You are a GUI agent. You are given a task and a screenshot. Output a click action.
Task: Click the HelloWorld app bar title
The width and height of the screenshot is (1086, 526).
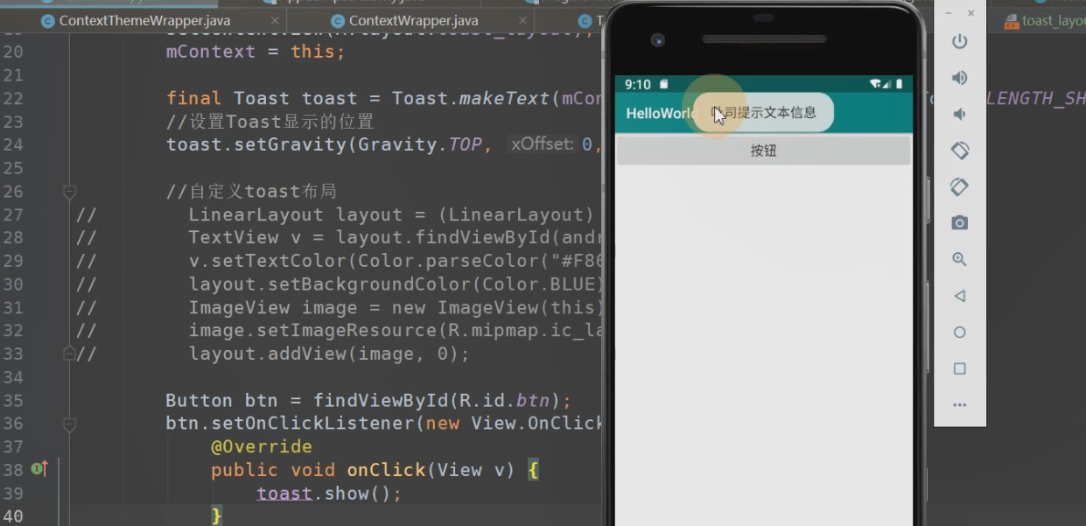pyautogui.click(x=662, y=114)
